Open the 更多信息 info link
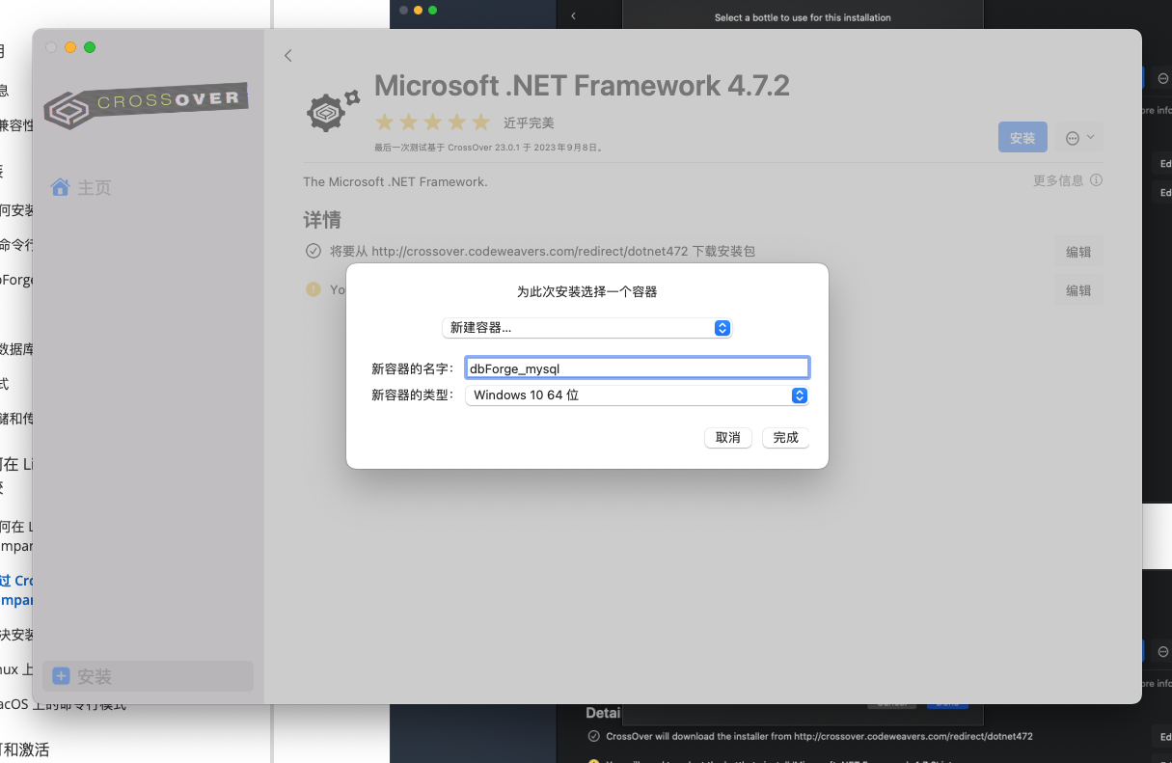 pyautogui.click(x=1067, y=180)
